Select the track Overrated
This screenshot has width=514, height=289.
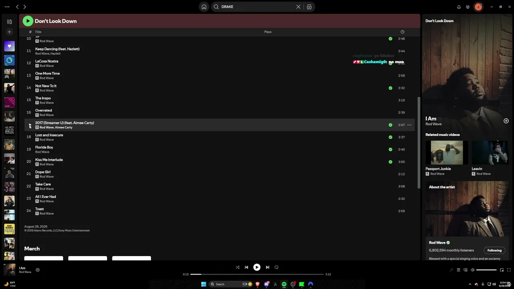220,112
